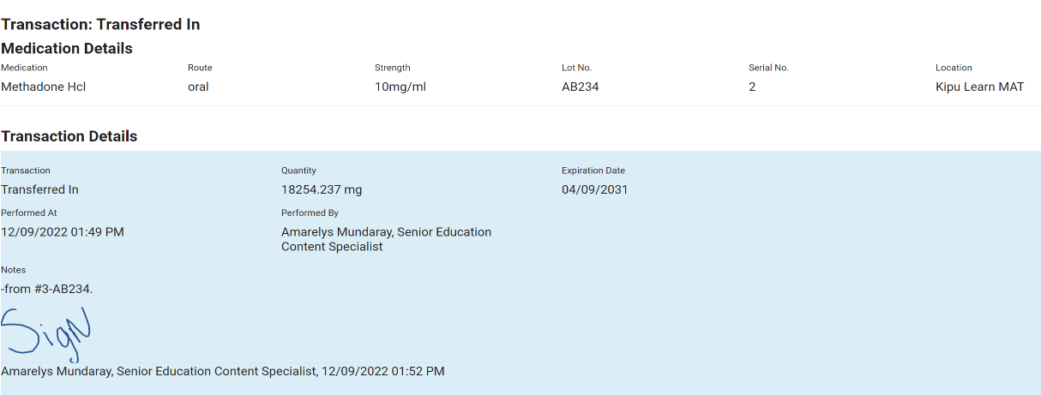The image size is (1041, 395).
Task: Click the Expiration Date field label
Action: coord(593,171)
